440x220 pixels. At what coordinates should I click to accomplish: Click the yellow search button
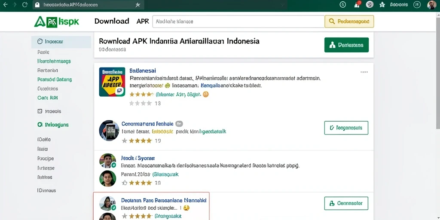point(349,21)
